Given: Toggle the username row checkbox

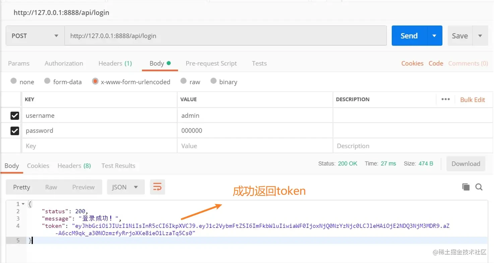Looking at the screenshot, I should (15, 115).
